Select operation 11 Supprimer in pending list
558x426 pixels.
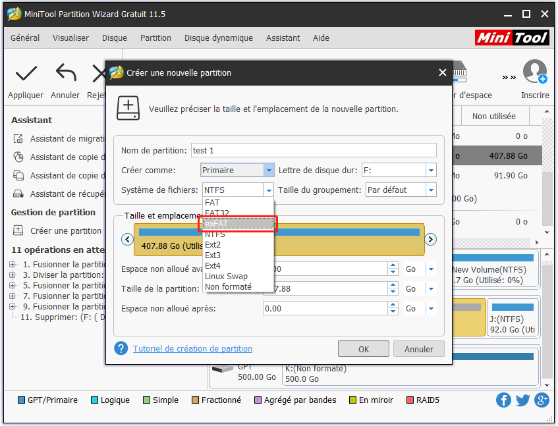[x=63, y=317]
